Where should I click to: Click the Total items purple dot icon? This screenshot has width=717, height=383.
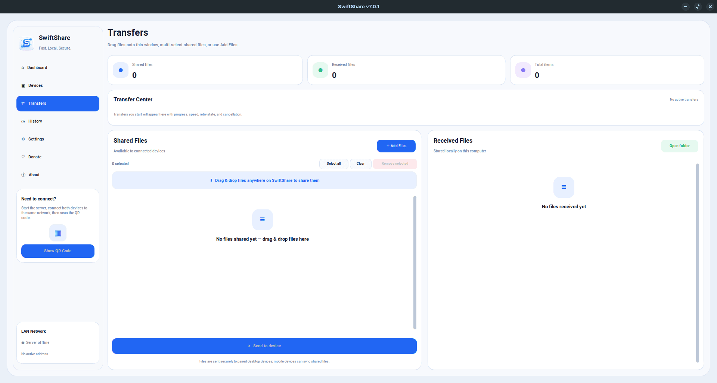[523, 70]
